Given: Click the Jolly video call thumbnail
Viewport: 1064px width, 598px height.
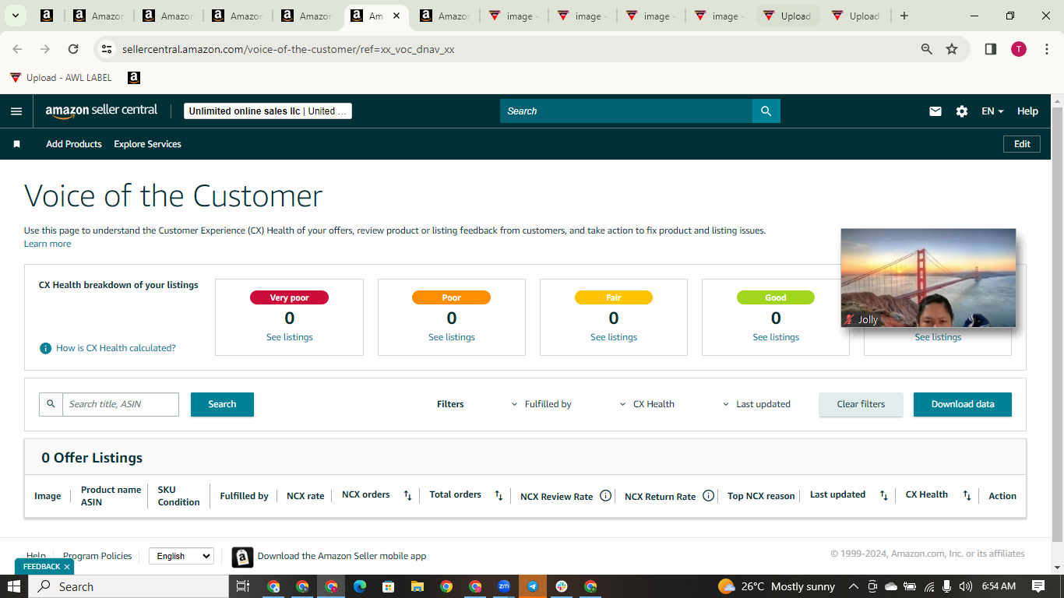Looking at the screenshot, I should (928, 278).
